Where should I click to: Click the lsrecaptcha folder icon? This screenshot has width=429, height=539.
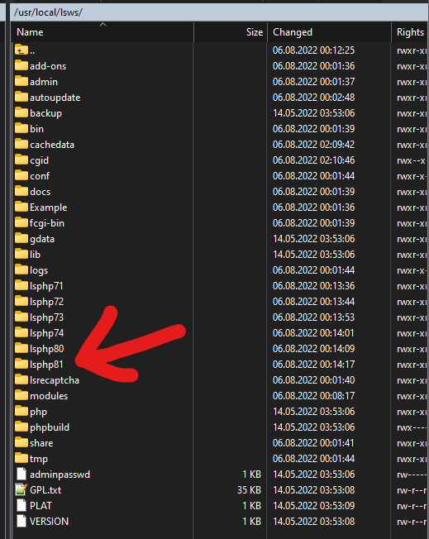tap(21, 379)
